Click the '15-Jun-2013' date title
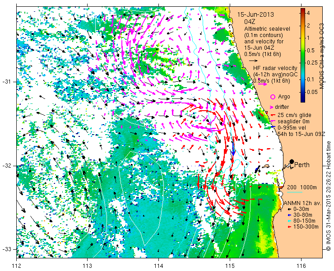 point(255,15)
